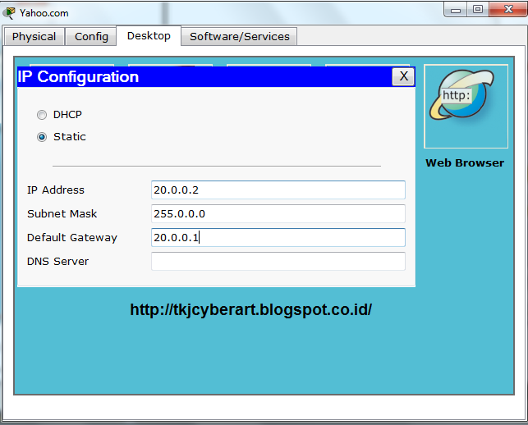Click the IP Address field showing 20.0.0.2
Viewport: 528px width, 425px height.
278,190
